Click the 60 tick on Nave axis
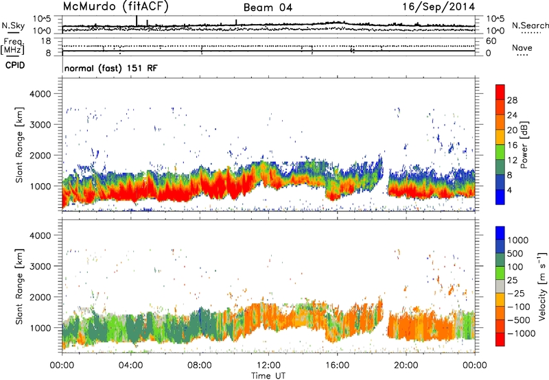This screenshot has width=549, height=380. tap(491, 41)
